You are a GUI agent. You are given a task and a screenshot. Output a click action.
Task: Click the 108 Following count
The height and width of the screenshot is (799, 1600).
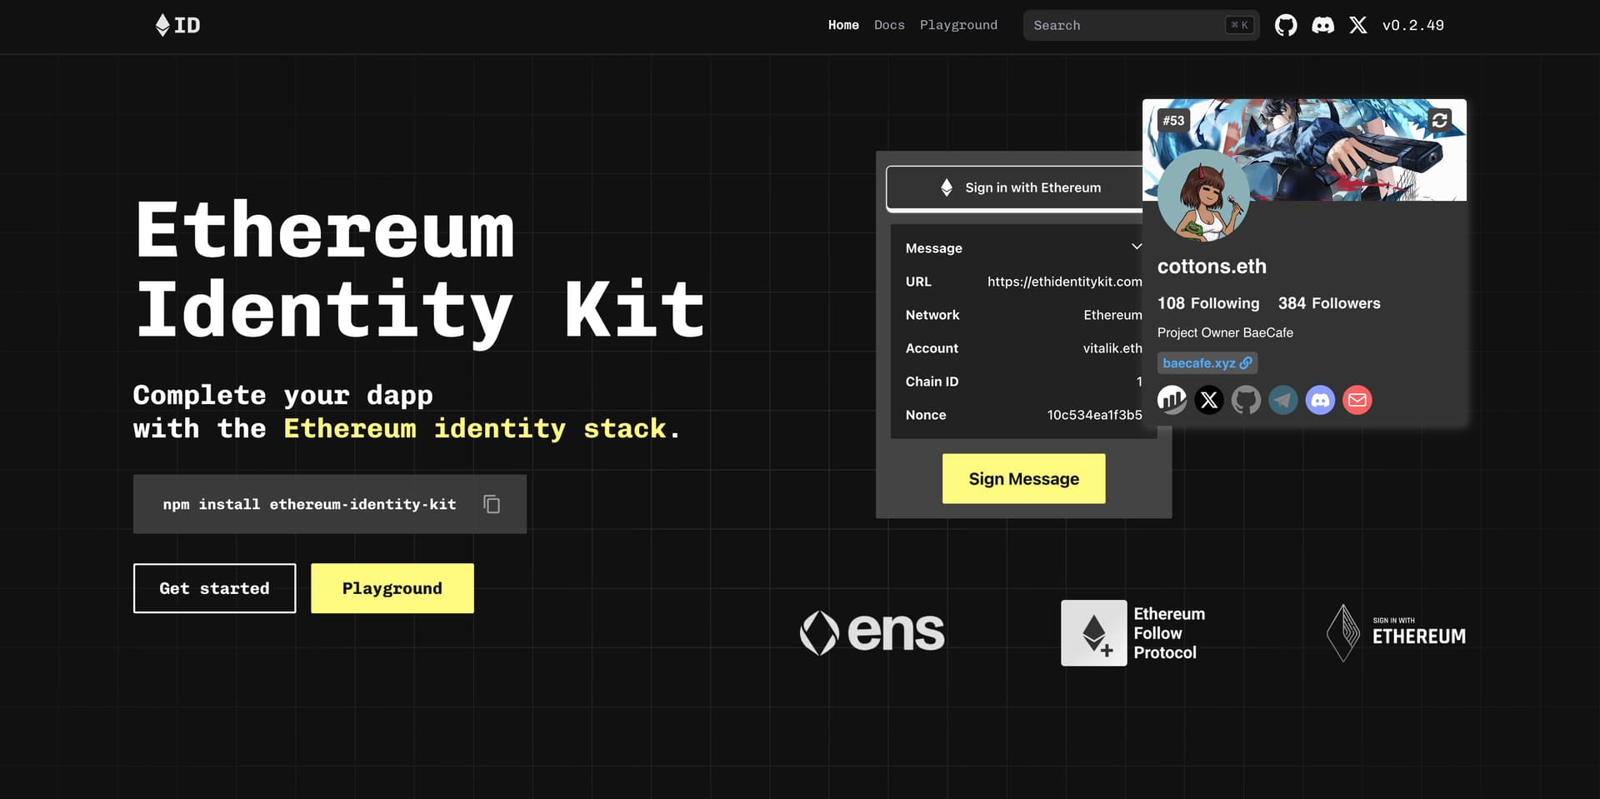(1208, 303)
